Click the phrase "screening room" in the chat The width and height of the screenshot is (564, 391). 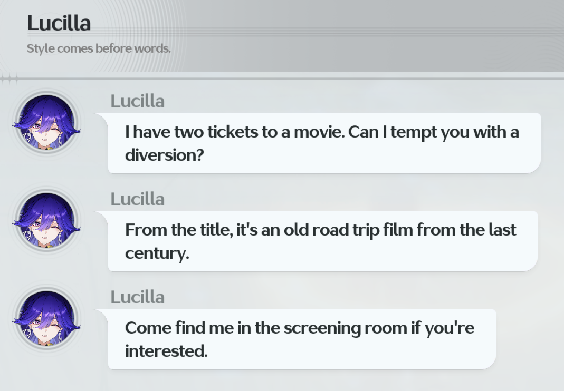pyautogui.click(x=346, y=328)
